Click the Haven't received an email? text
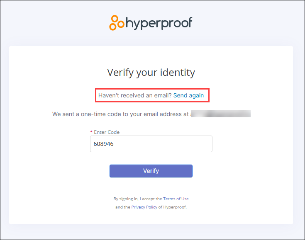 pos(135,95)
